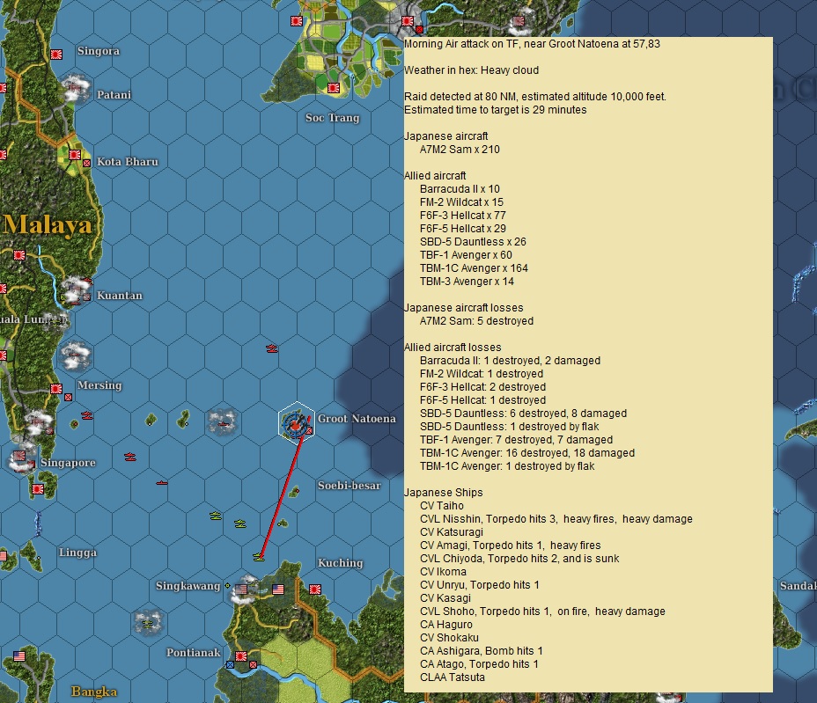
Task: Click the blue crossed unit marker at Pontianak
Action: pos(230,665)
